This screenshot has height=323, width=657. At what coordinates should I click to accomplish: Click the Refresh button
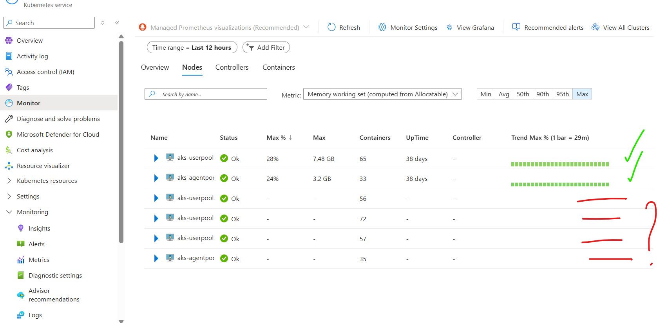click(344, 27)
